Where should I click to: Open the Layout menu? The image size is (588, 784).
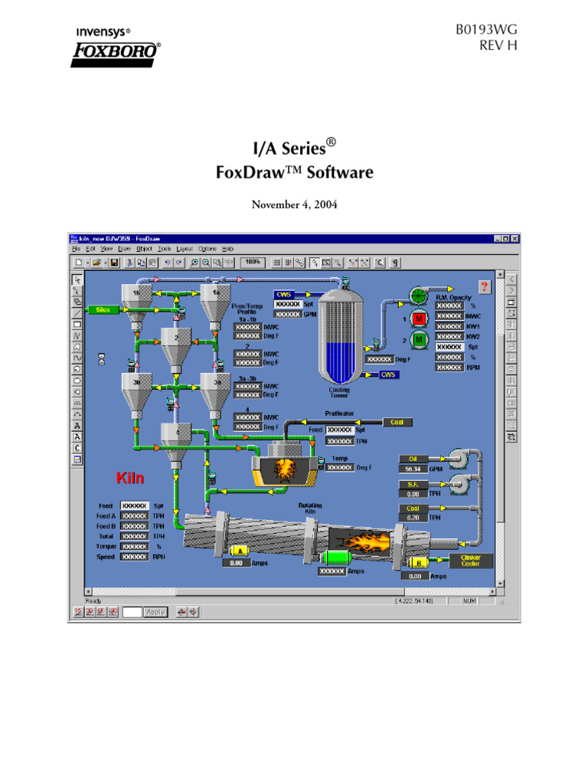click(185, 249)
